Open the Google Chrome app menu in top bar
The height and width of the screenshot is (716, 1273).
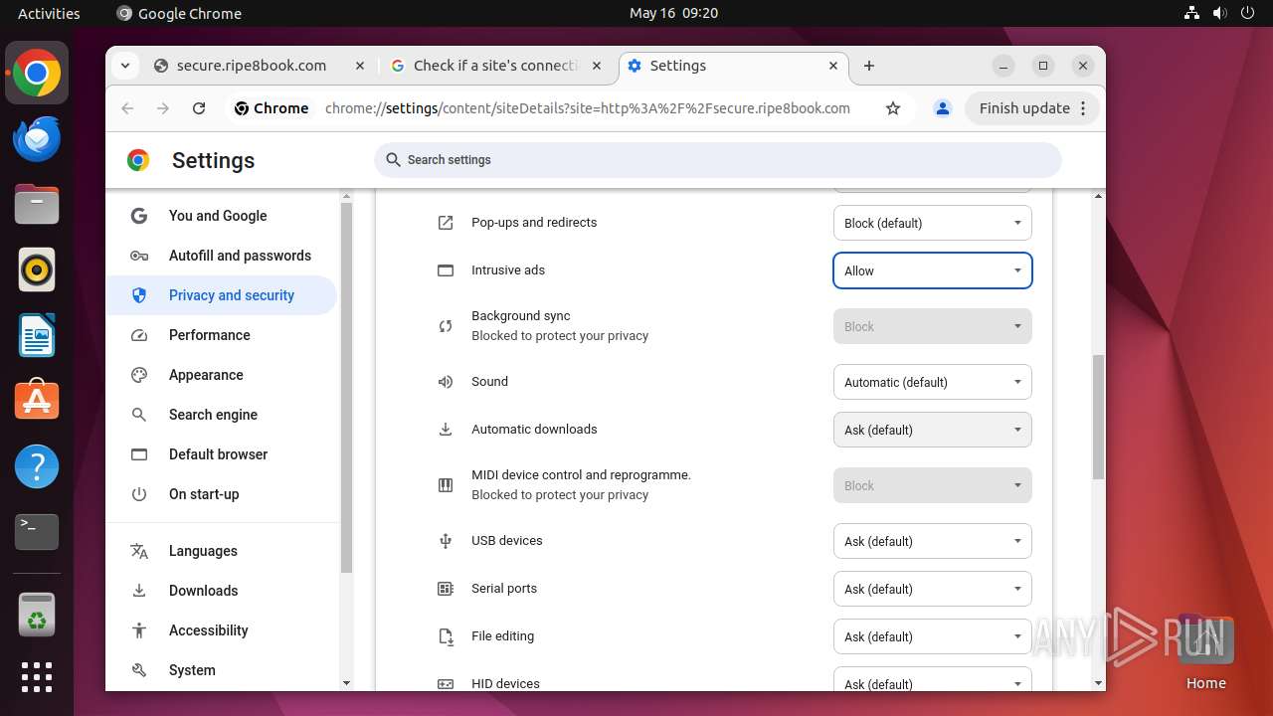click(x=179, y=13)
